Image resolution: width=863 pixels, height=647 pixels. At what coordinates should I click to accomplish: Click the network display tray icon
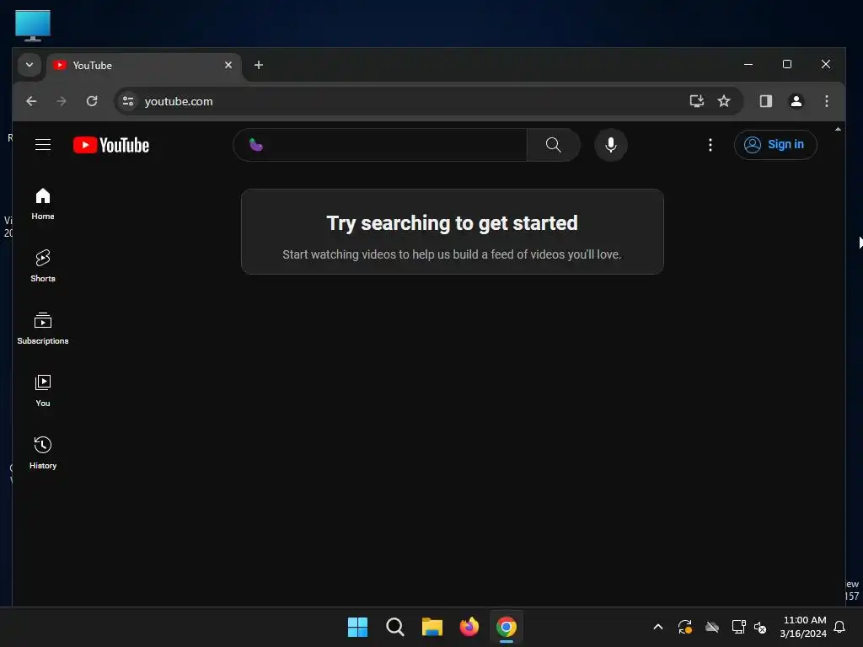pyautogui.click(x=738, y=627)
